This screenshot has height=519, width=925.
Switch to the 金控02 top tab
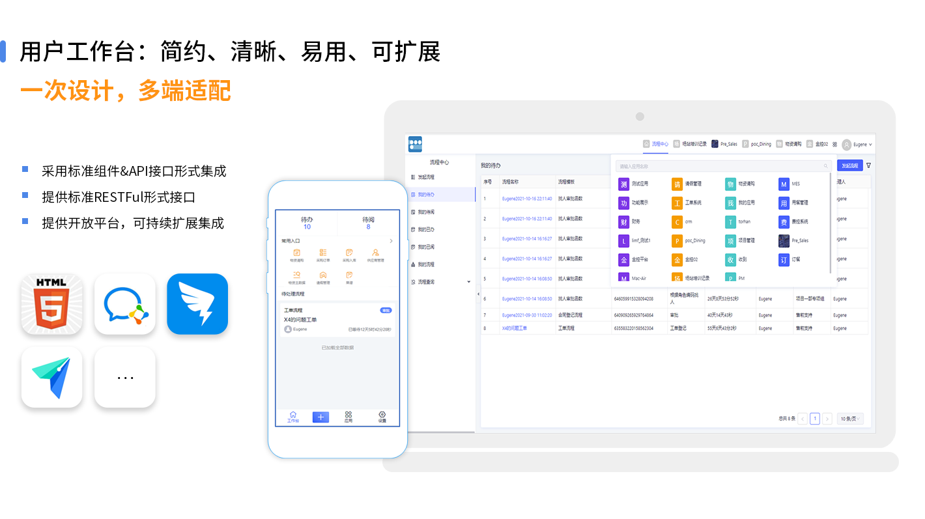pyautogui.click(x=818, y=145)
